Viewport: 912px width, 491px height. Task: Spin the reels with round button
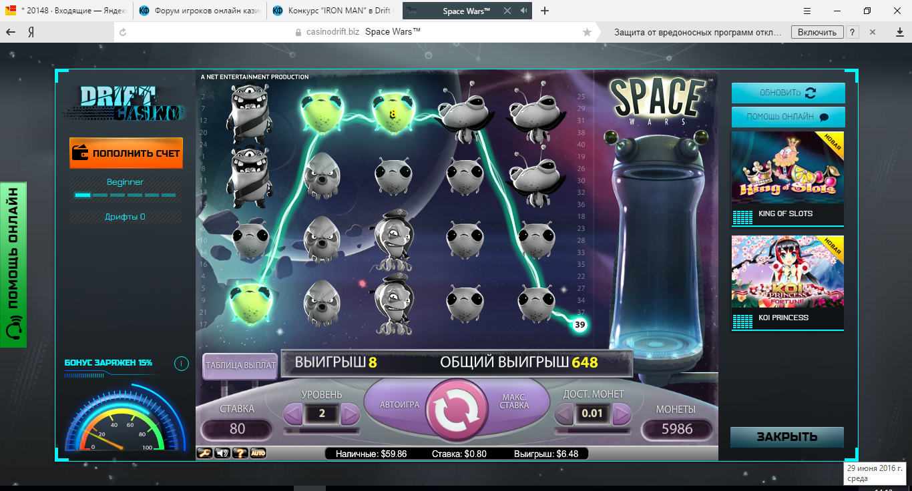pyautogui.click(x=457, y=409)
